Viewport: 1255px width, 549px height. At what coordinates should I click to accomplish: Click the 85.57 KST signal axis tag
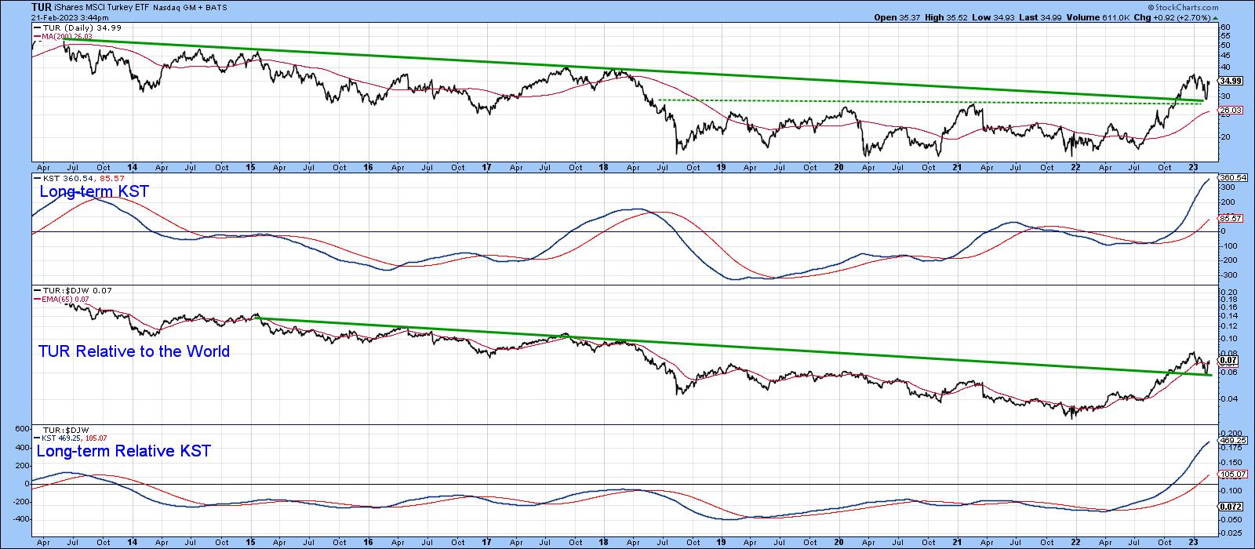click(x=1230, y=217)
